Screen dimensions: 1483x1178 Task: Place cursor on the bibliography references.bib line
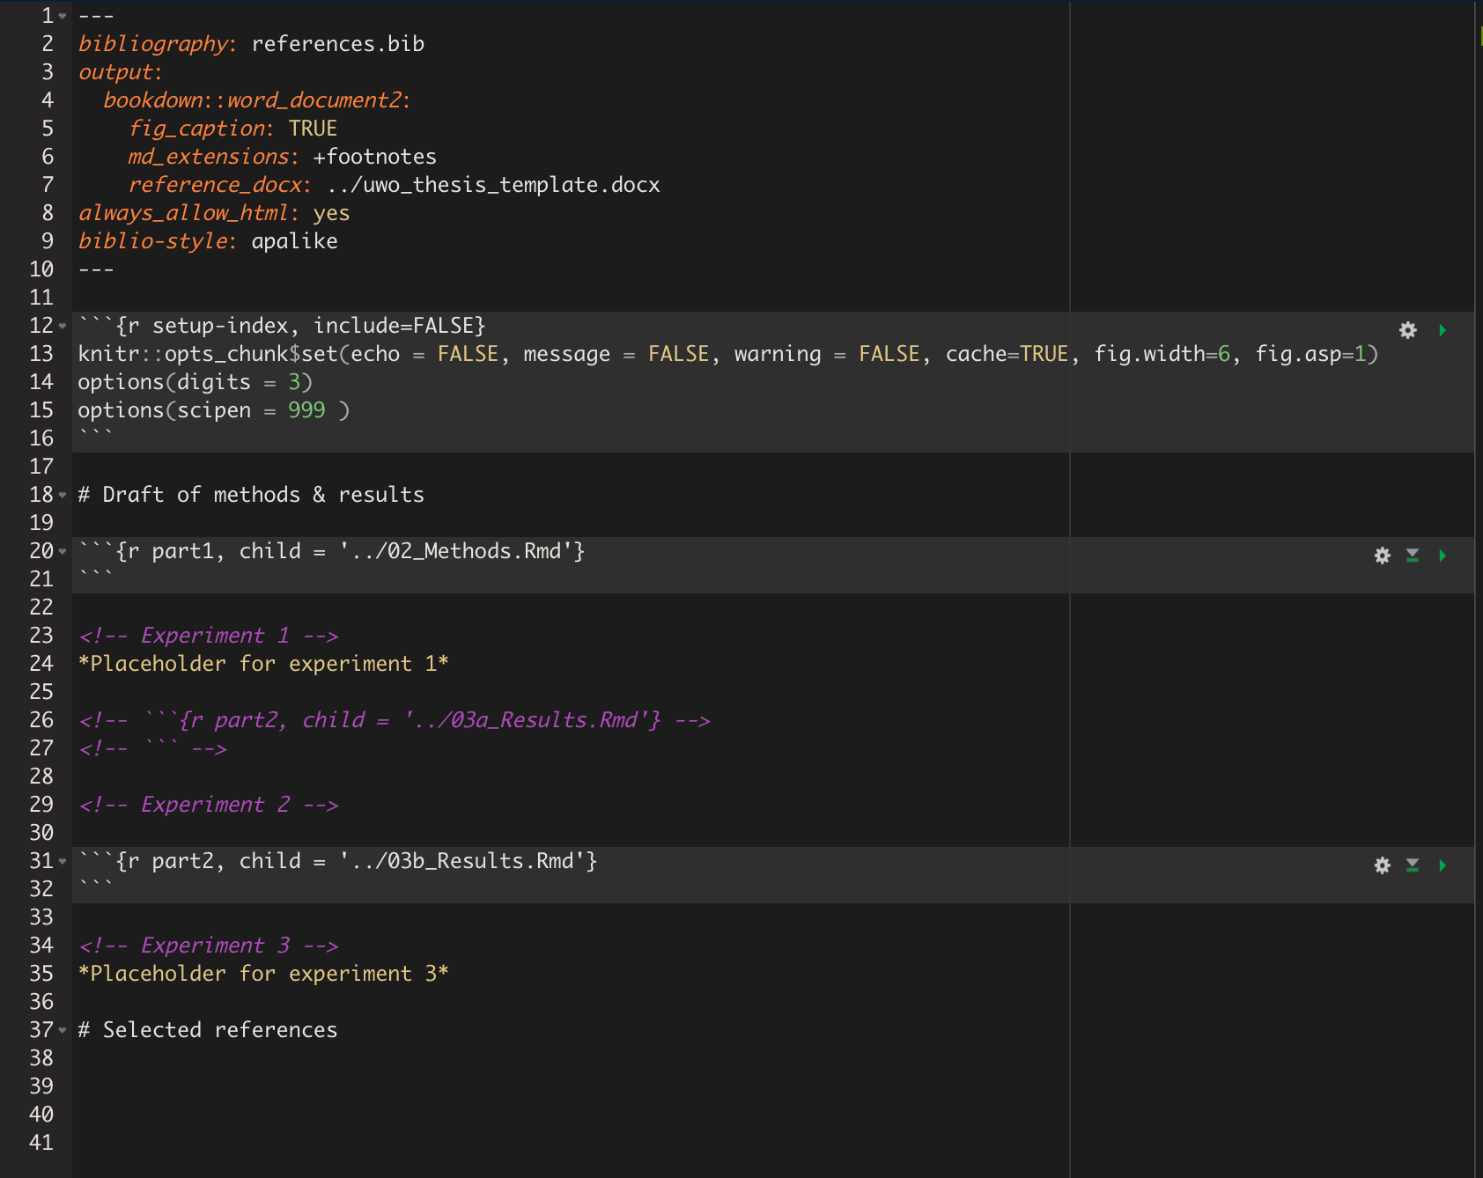pyautogui.click(x=338, y=44)
